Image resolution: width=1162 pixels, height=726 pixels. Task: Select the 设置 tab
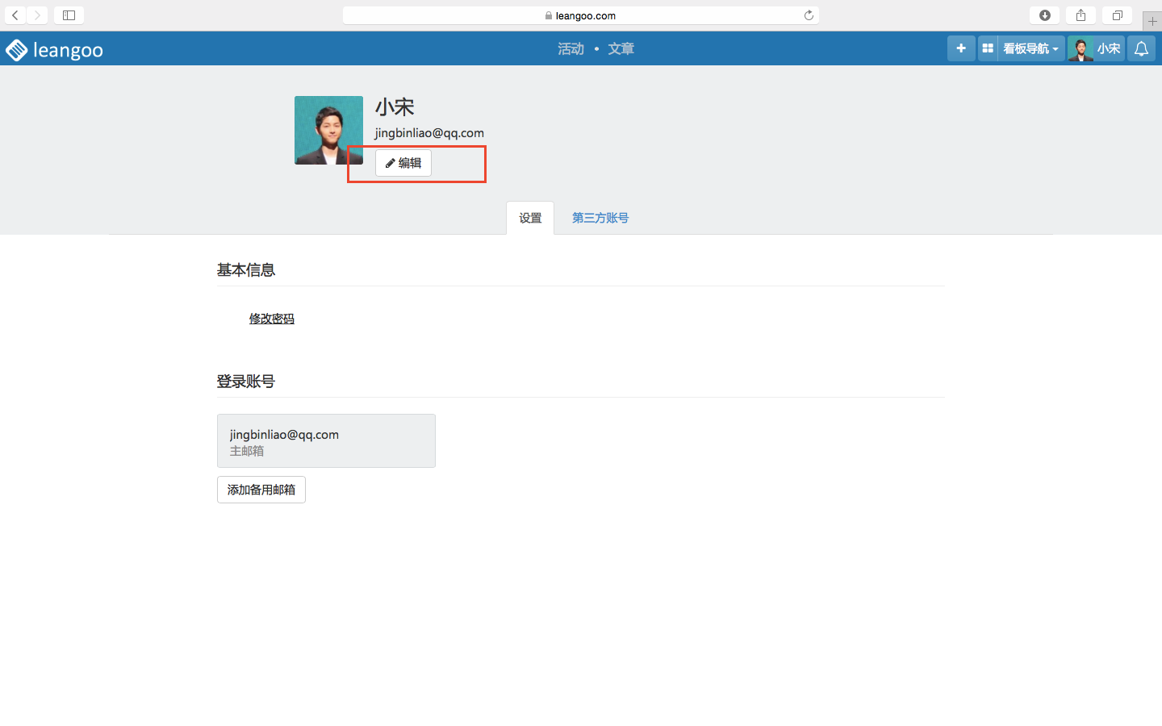[x=530, y=218]
